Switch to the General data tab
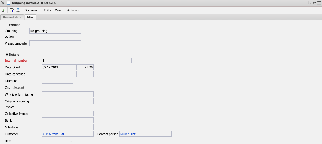 tap(12, 17)
